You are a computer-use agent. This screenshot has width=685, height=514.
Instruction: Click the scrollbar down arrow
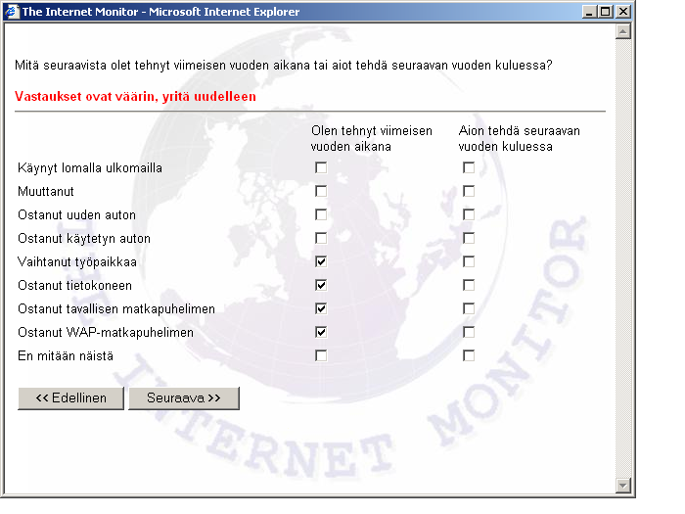[x=622, y=486]
